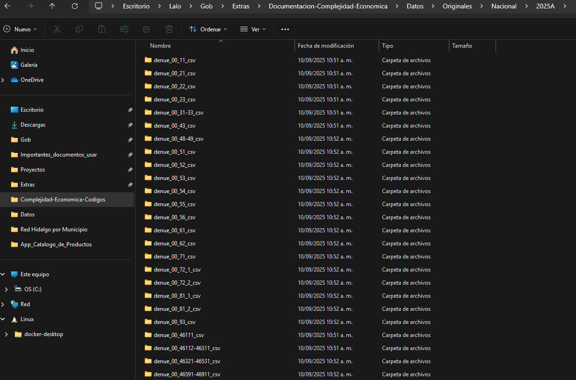576x380 pixels.
Task: Go up one folder level arrow
Action: [x=52, y=6]
